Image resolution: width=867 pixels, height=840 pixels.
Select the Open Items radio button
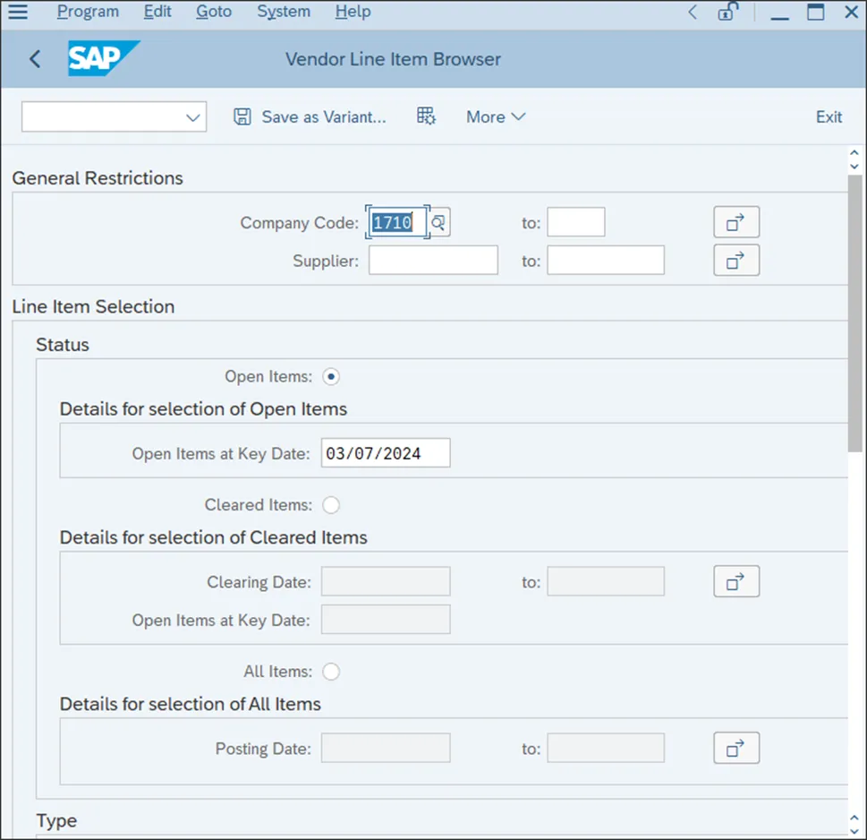(x=331, y=377)
